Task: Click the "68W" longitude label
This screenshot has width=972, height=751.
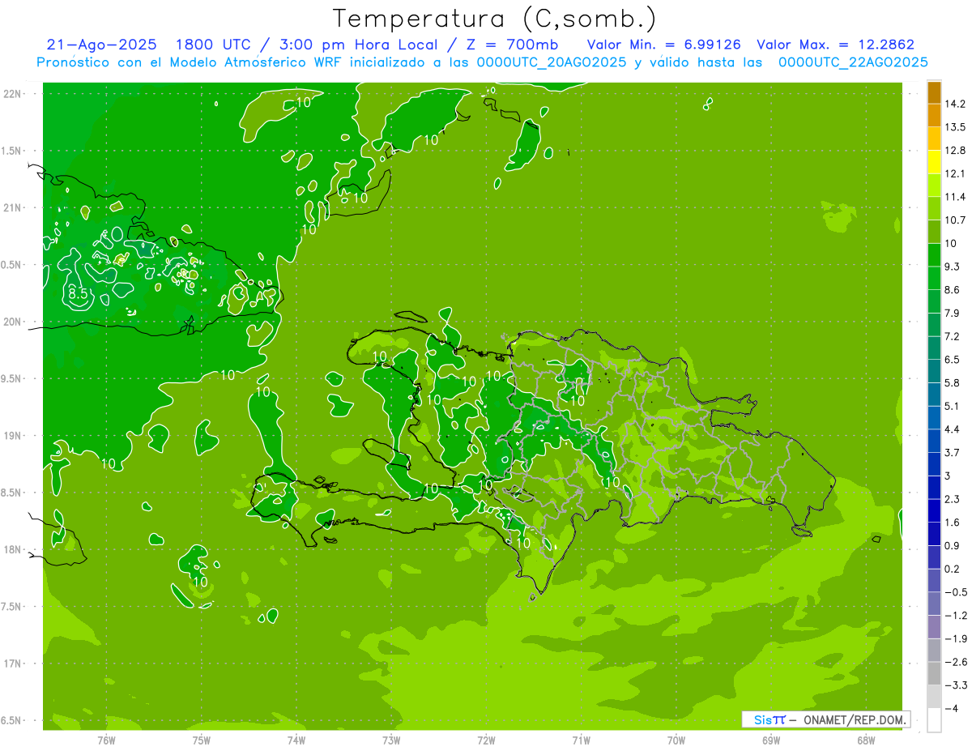Action: pyautogui.click(x=866, y=741)
